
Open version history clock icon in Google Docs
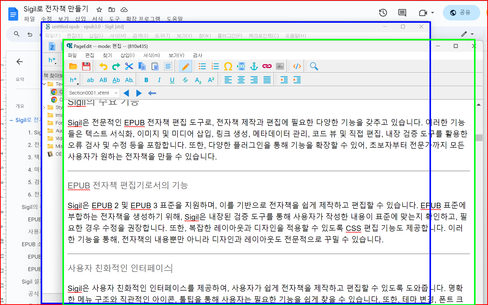383,13
